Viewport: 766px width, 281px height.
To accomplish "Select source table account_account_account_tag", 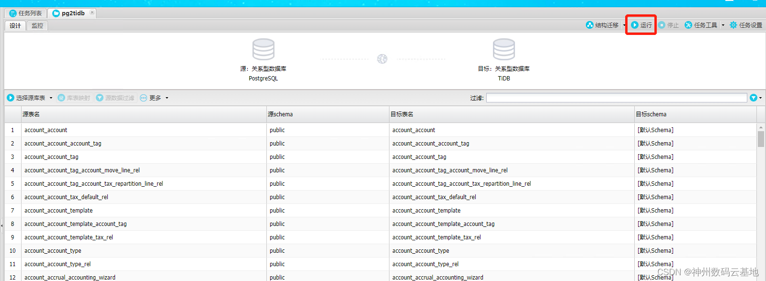I will click(x=63, y=144).
